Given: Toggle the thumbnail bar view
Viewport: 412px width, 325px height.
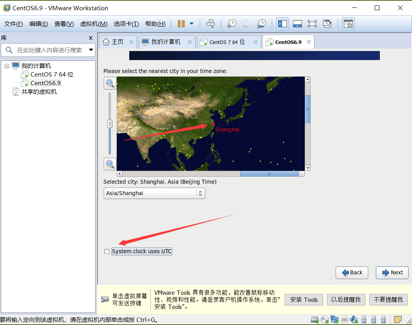Looking at the screenshot, I should coord(297,24).
